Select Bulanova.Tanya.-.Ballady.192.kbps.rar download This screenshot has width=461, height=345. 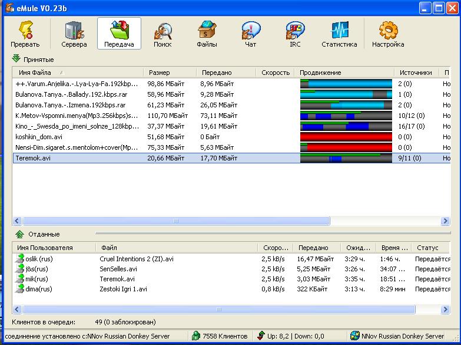pyautogui.click(x=71, y=94)
